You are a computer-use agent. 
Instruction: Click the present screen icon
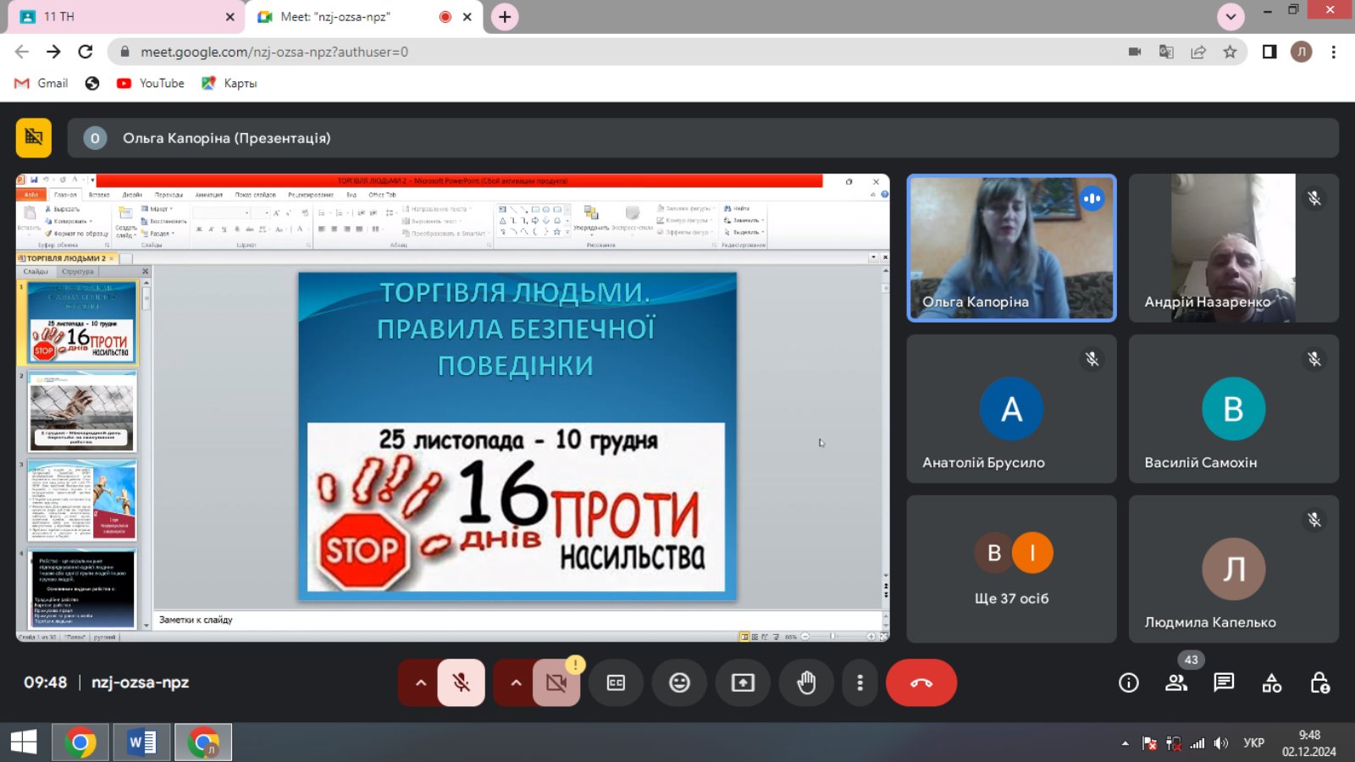(x=743, y=682)
